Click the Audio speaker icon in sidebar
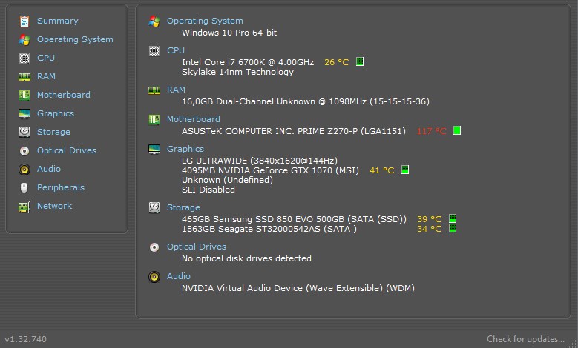The height and width of the screenshot is (348, 578). [x=24, y=170]
